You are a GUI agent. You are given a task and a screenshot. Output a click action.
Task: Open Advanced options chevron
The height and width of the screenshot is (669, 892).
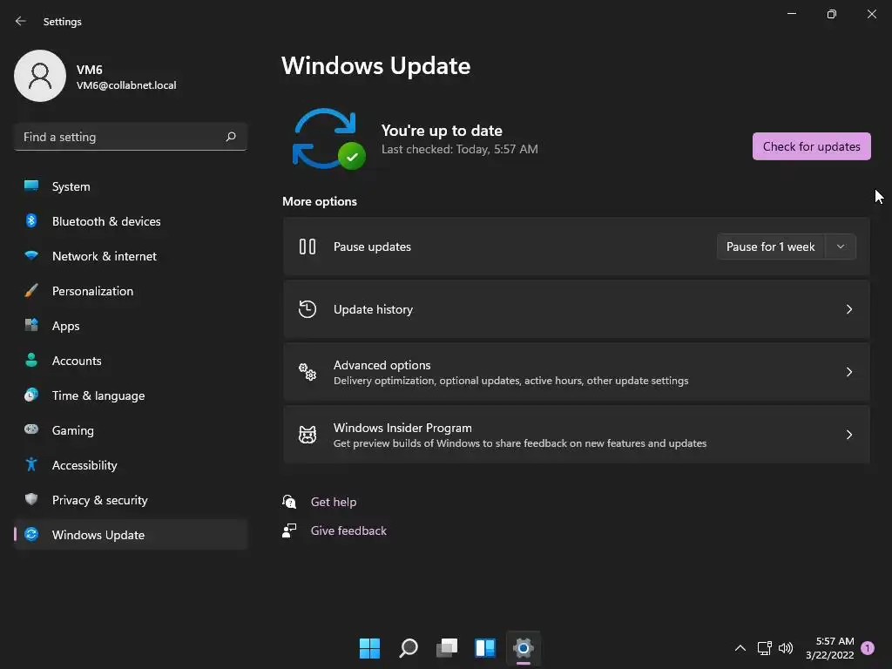848,372
